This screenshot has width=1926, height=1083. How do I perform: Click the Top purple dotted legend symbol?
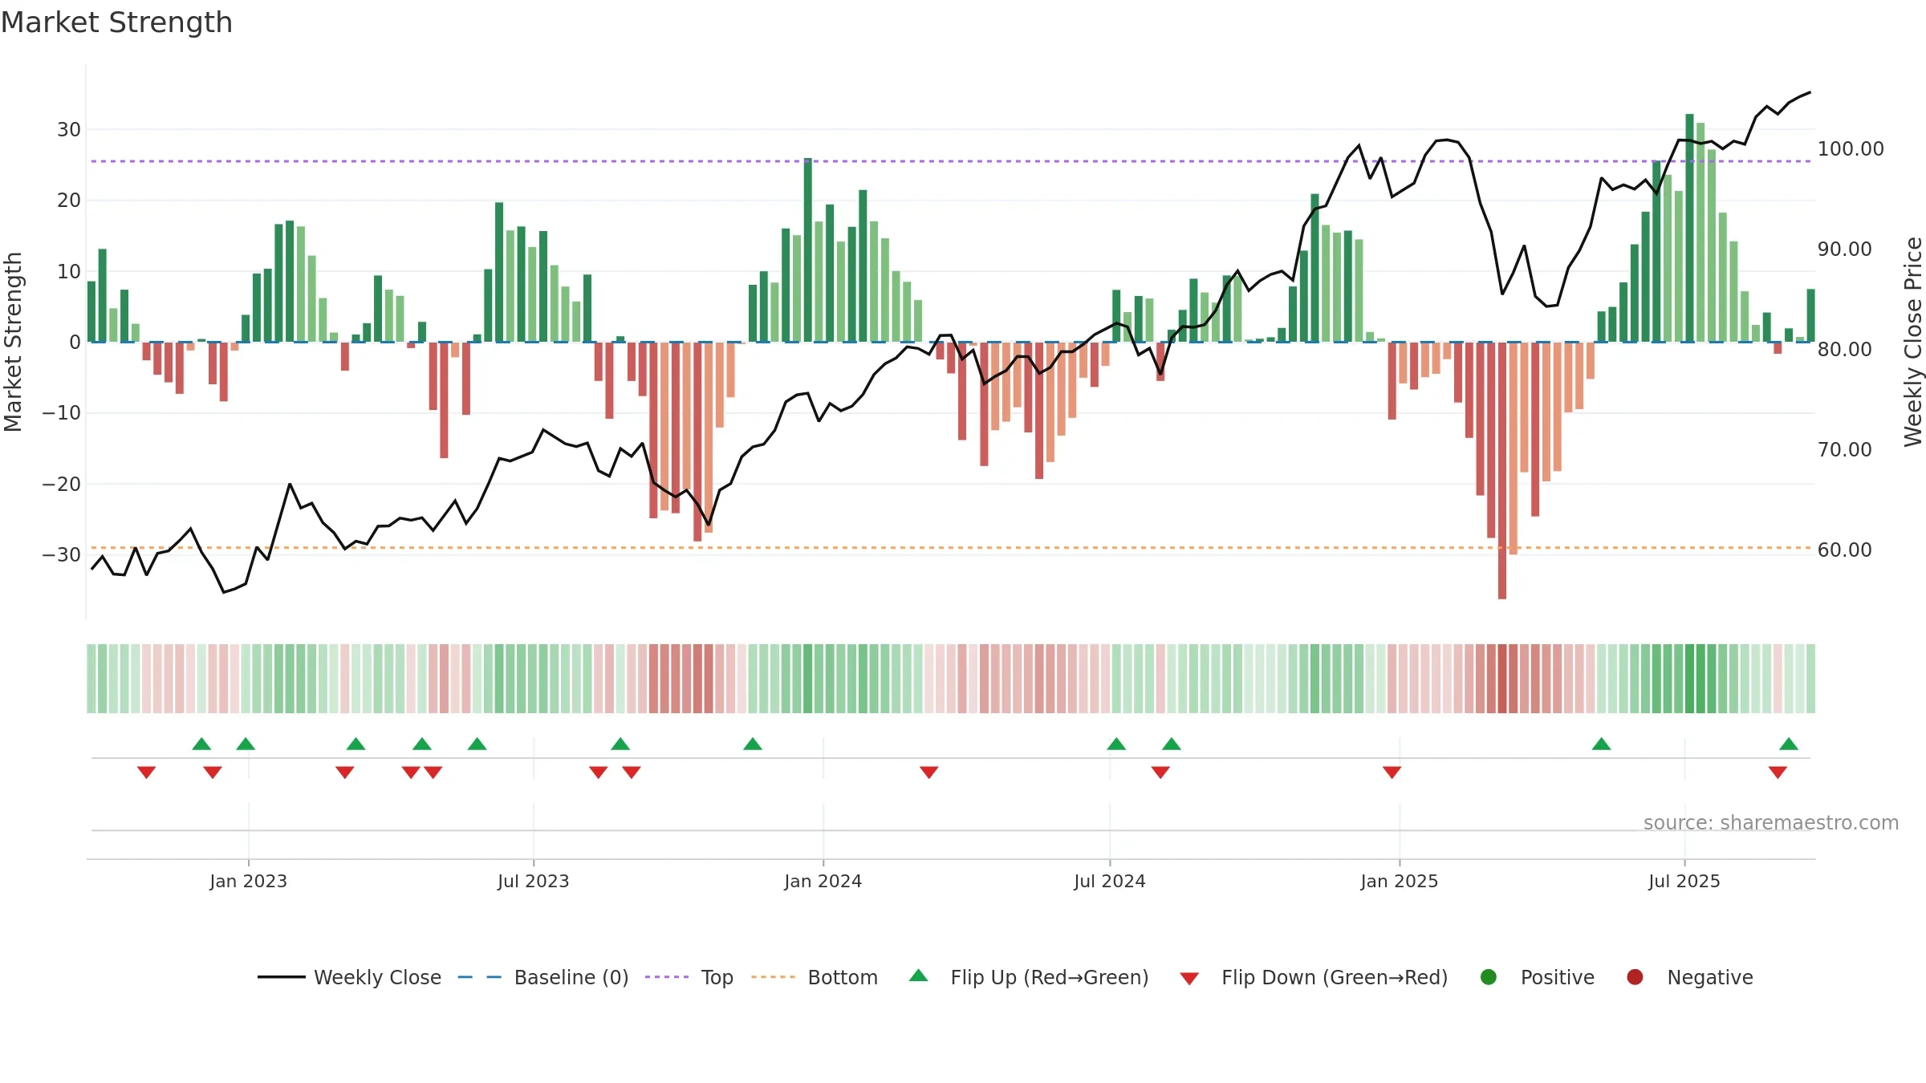pyautogui.click(x=667, y=977)
